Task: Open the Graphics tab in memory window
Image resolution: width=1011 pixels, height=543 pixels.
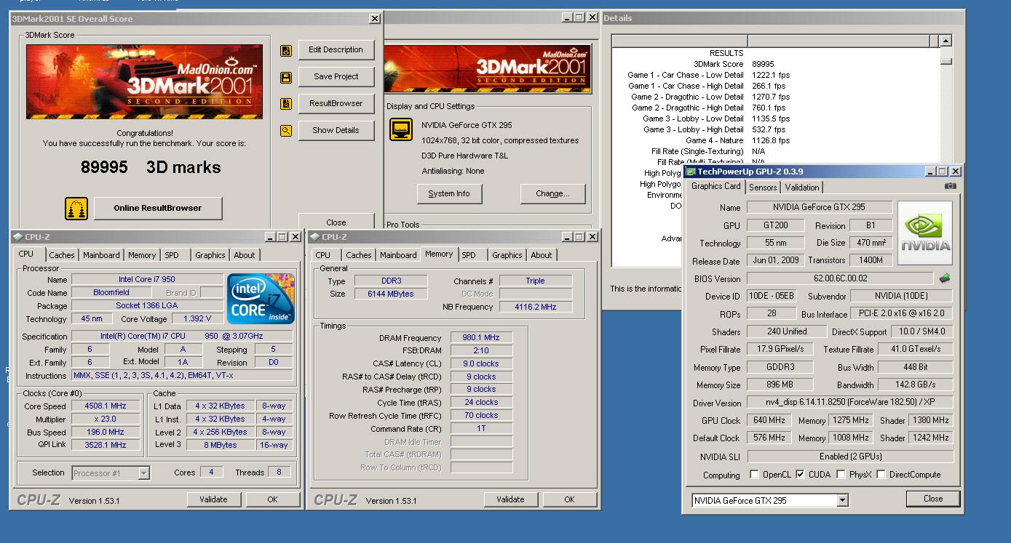Action: click(507, 255)
